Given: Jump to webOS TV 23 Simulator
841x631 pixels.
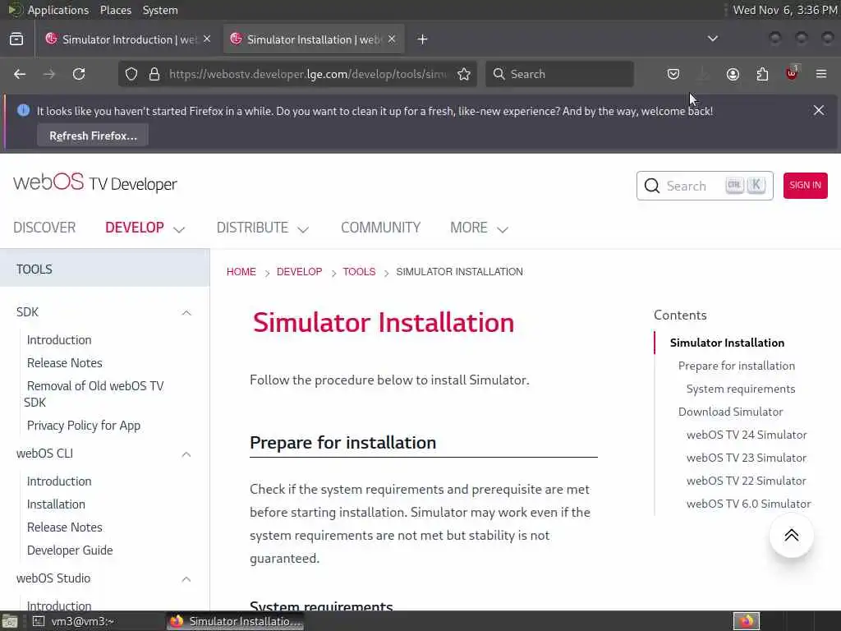Looking at the screenshot, I should [x=746, y=458].
